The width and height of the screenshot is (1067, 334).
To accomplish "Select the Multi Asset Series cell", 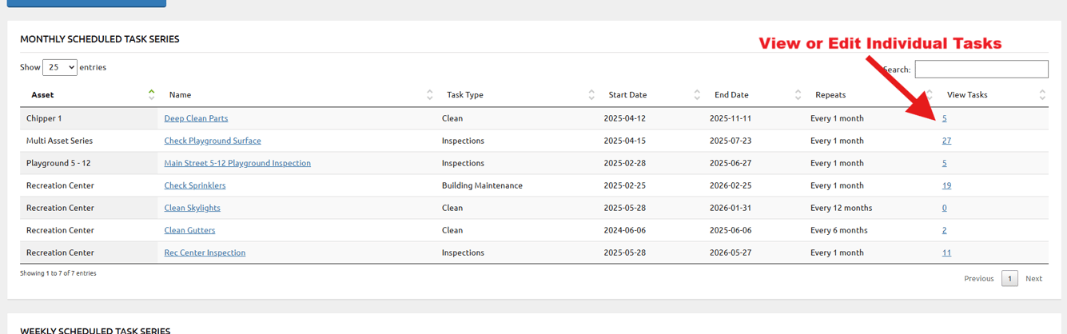I will click(x=90, y=141).
